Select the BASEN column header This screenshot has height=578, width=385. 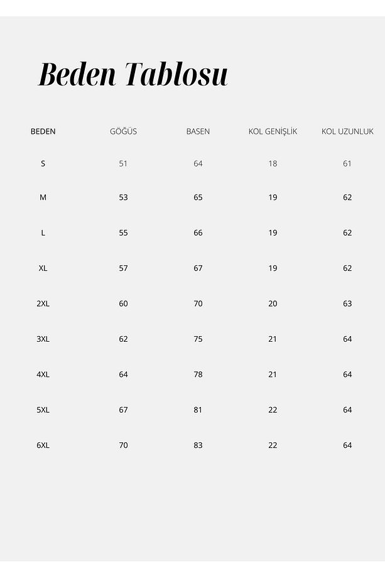point(198,131)
